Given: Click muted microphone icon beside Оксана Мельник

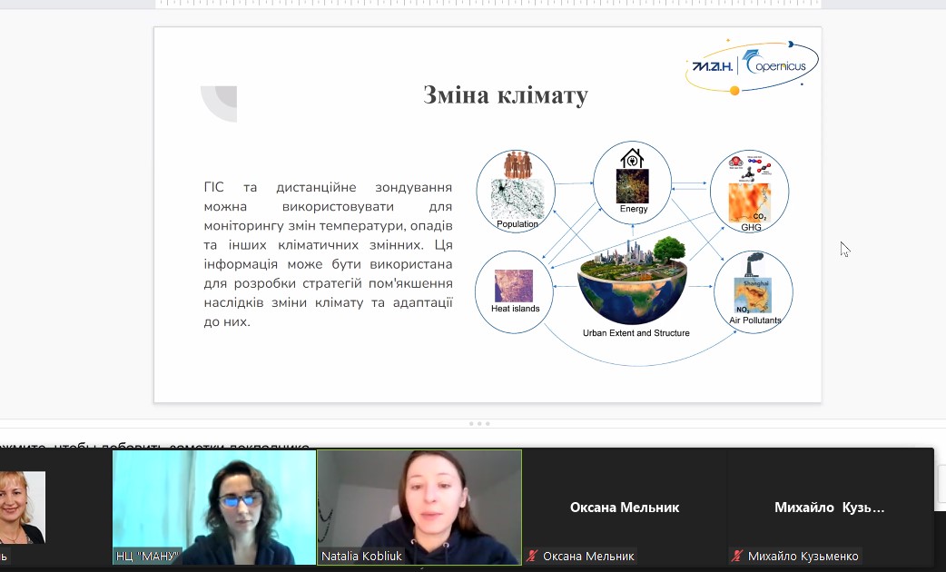Looking at the screenshot, I should coord(533,556).
